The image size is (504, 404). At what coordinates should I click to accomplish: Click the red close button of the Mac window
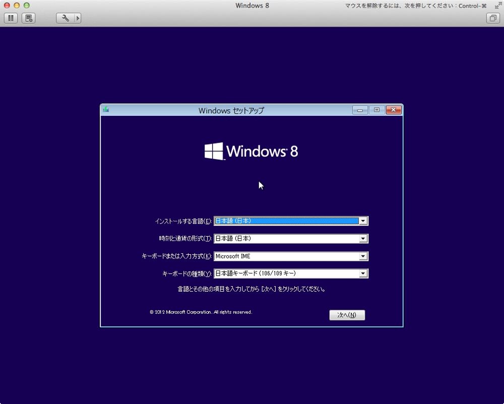(x=7, y=6)
